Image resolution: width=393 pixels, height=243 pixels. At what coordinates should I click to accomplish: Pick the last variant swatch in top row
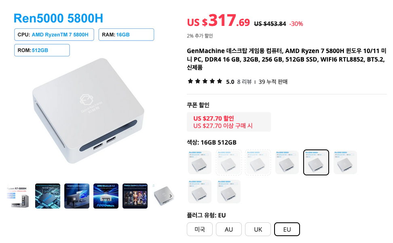click(x=345, y=162)
